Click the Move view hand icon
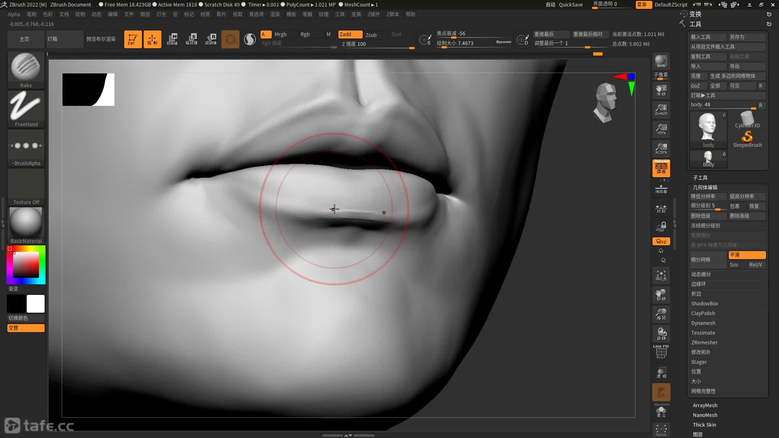 [x=661, y=295]
